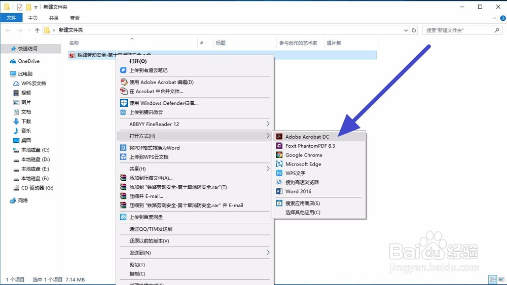Scan with 使用 Windows Defender扫描...
This screenshot has width=507, height=285.
[x=195, y=103]
